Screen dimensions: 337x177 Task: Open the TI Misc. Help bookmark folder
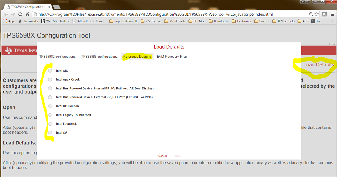(x=283, y=21)
